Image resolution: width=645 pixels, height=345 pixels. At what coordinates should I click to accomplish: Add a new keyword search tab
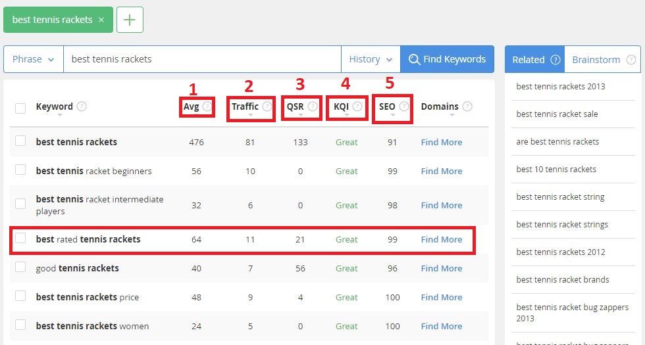pos(130,20)
